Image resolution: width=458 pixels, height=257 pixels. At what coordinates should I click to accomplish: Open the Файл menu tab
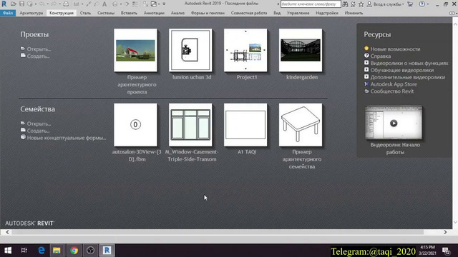coord(8,13)
